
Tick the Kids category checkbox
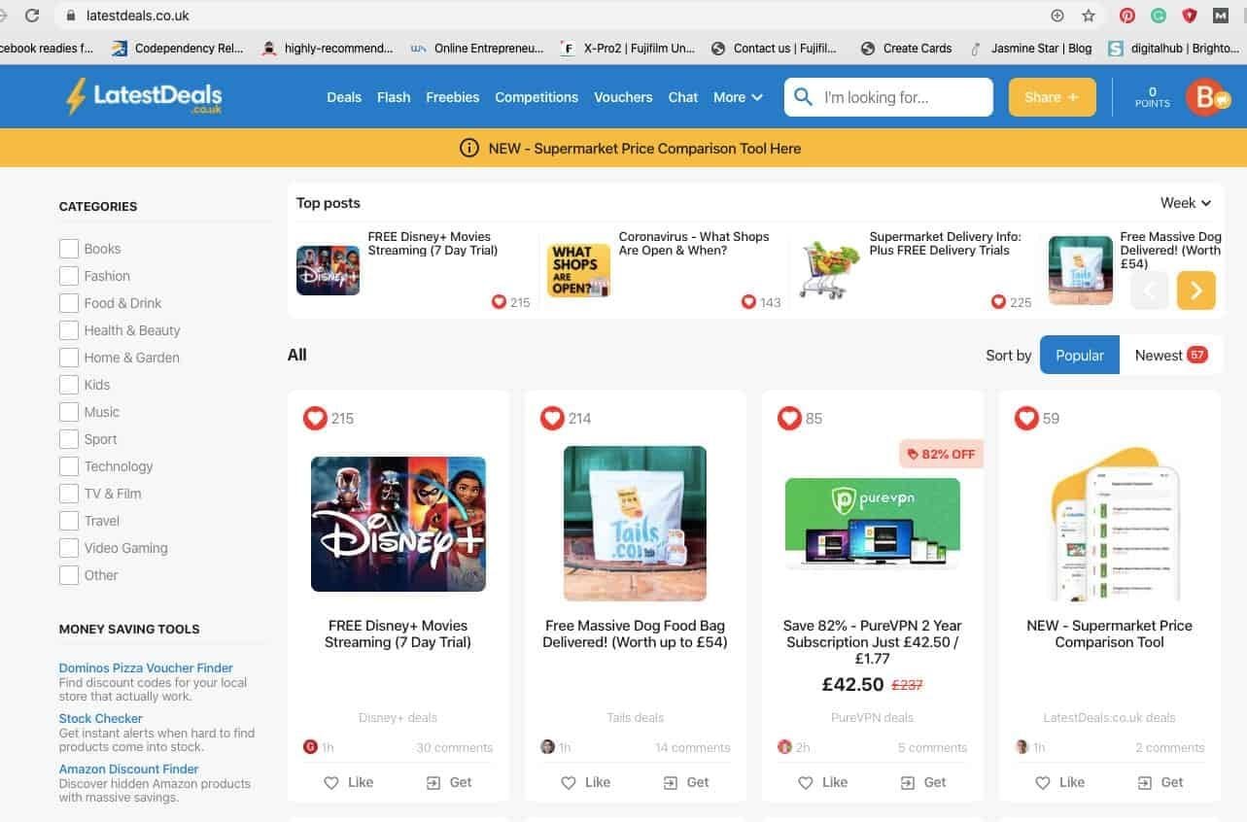[69, 385]
